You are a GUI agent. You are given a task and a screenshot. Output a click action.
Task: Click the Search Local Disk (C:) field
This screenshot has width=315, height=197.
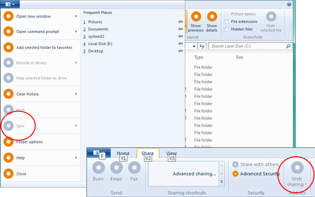tap(248, 46)
